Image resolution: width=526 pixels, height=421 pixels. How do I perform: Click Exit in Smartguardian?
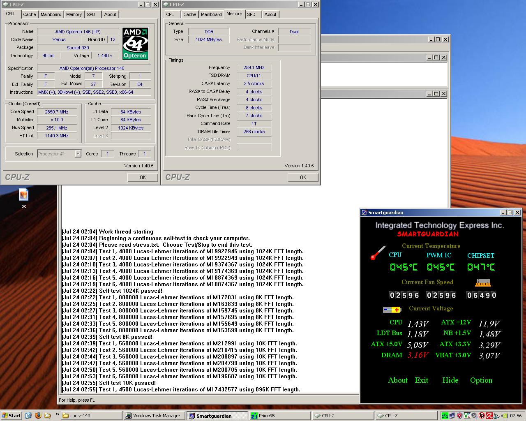[422, 380]
